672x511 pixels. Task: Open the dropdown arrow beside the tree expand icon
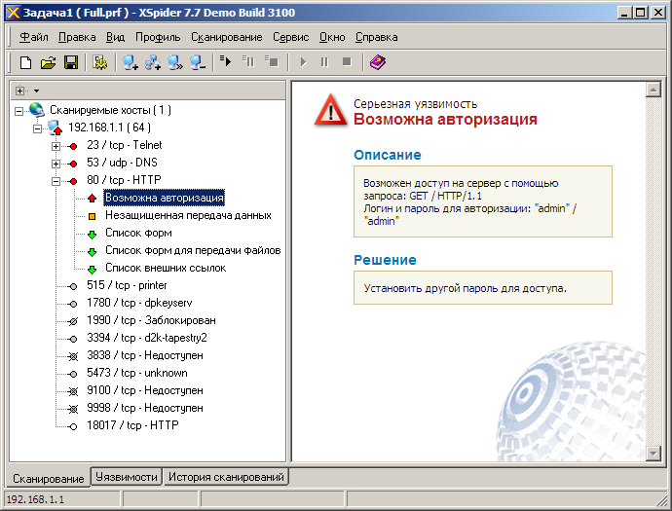[36, 91]
